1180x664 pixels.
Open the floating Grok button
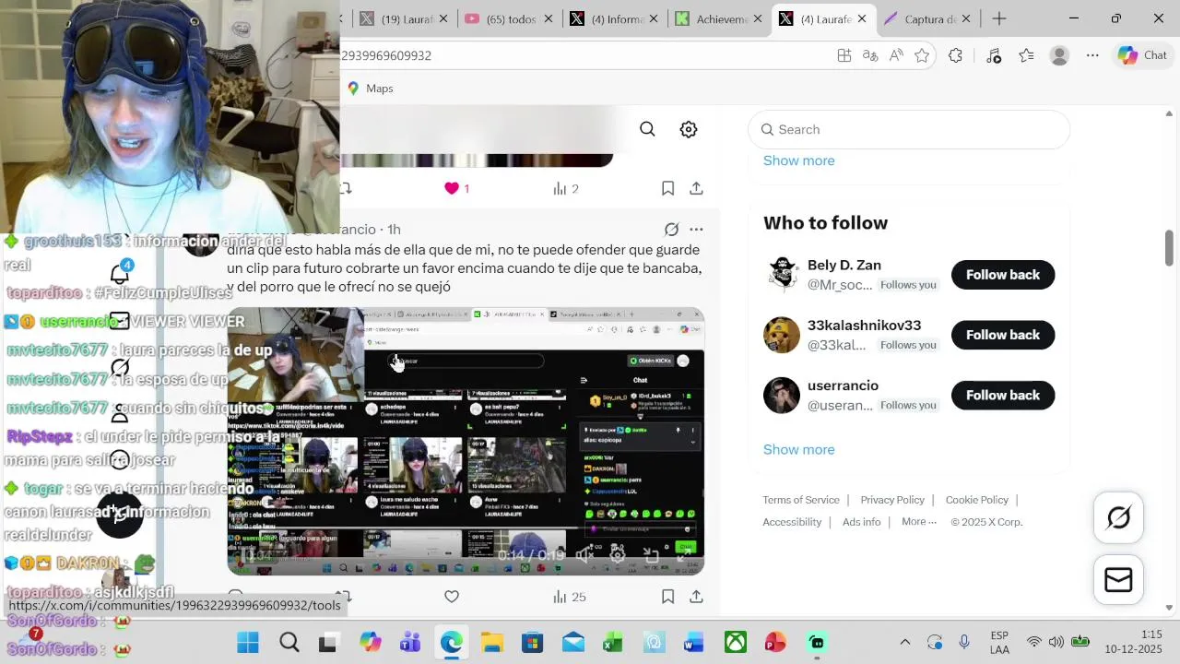coord(1118,518)
